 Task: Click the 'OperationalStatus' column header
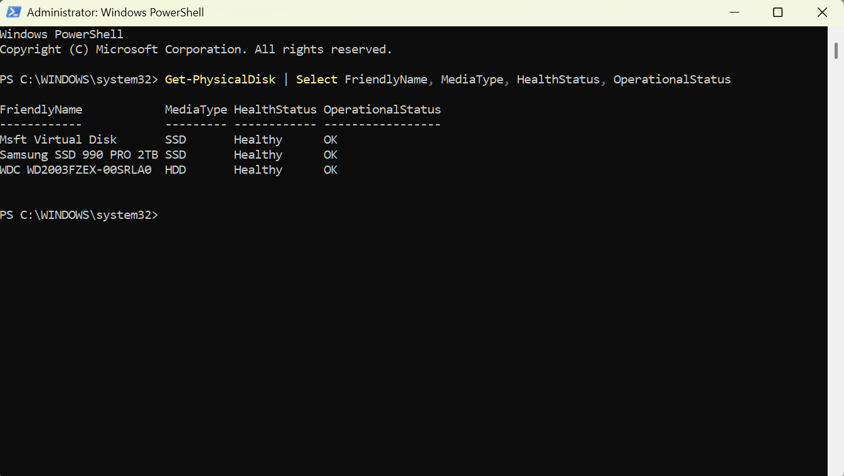382,110
